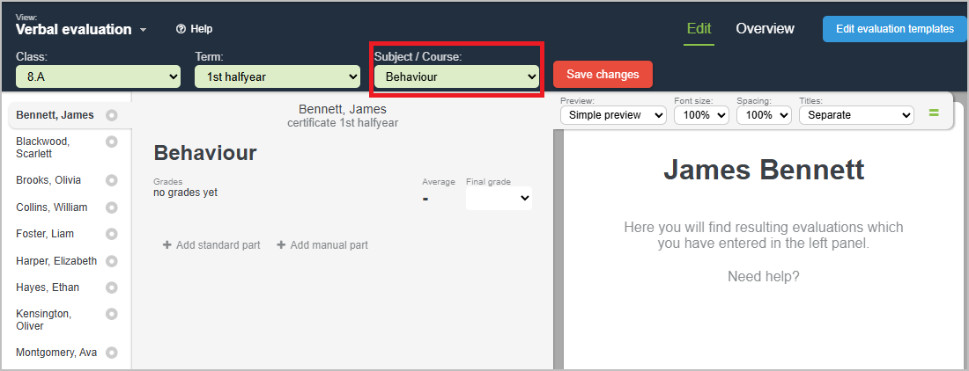Open the Class dropdown showing 8.A

(98, 77)
